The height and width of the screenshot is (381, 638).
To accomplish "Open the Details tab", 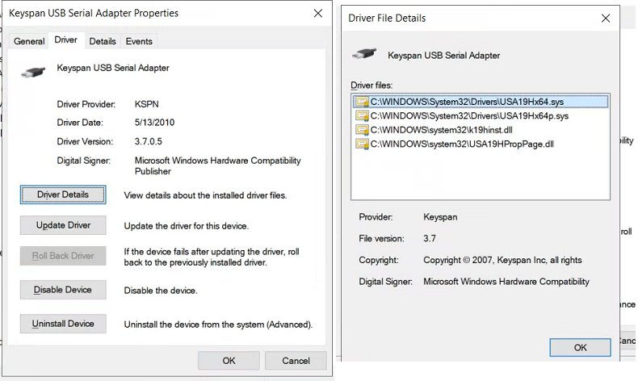I will click(x=103, y=41).
